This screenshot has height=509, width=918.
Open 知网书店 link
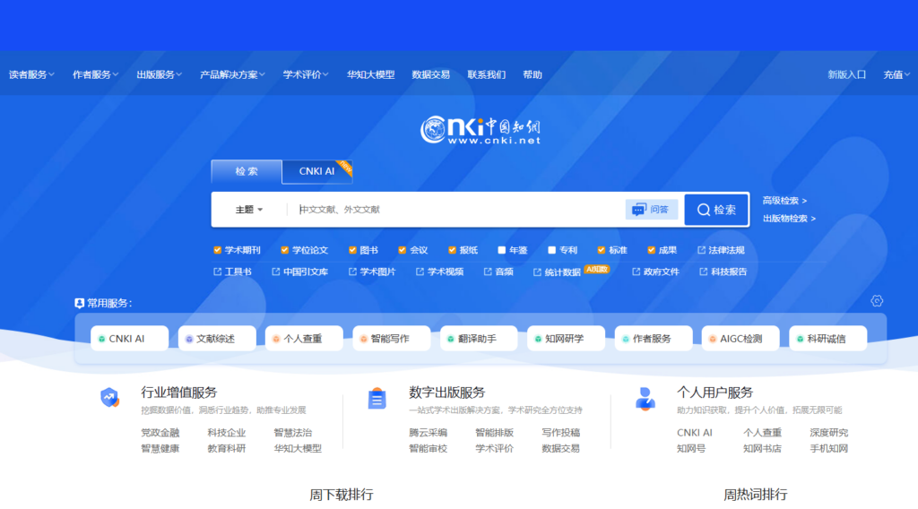(762, 449)
